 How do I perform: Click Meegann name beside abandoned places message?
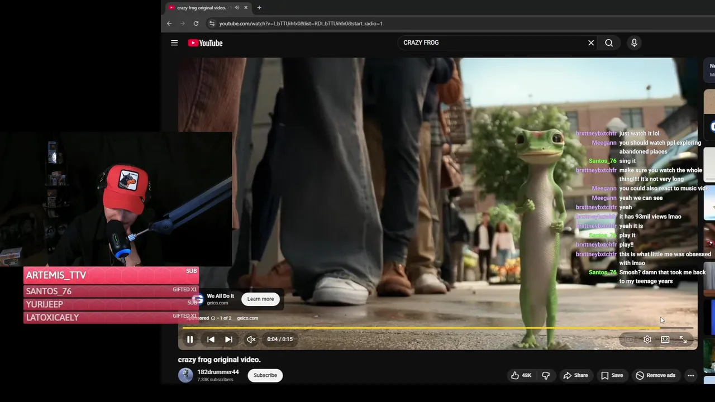604,143
